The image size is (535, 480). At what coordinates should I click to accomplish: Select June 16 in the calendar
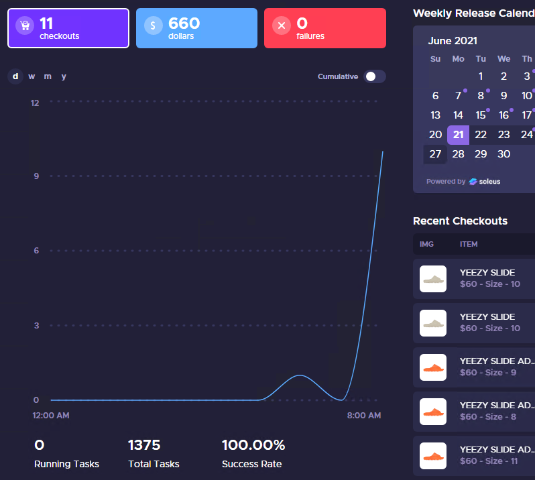click(x=503, y=115)
